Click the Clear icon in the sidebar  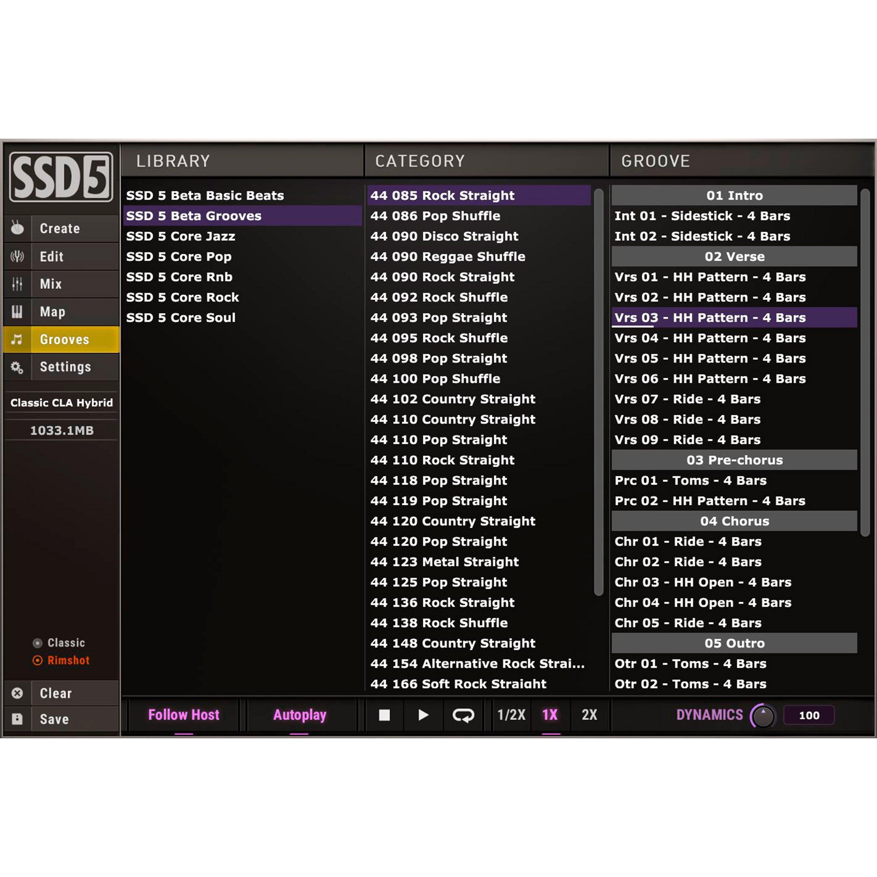pyautogui.click(x=17, y=693)
